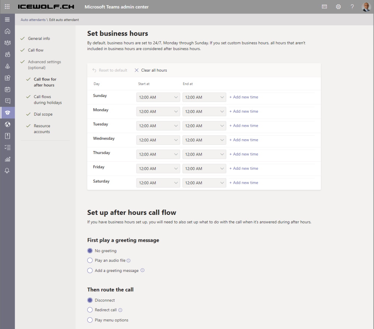The height and width of the screenshot is (329, 374).
Task: Select the Play menu options radio
Action: 90,320
